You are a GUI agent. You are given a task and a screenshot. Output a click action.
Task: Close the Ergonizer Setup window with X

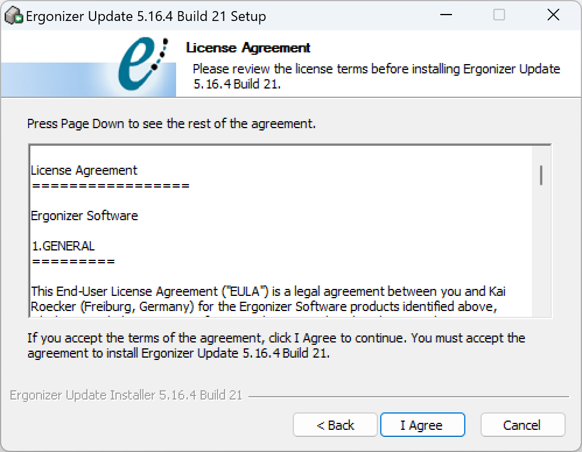[x=553, y=15]
